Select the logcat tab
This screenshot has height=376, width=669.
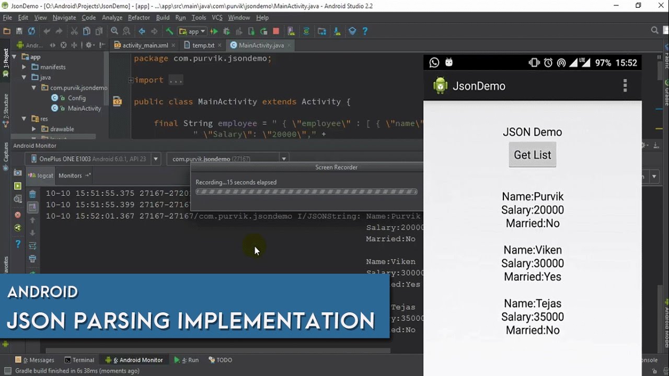pos(41,175)
